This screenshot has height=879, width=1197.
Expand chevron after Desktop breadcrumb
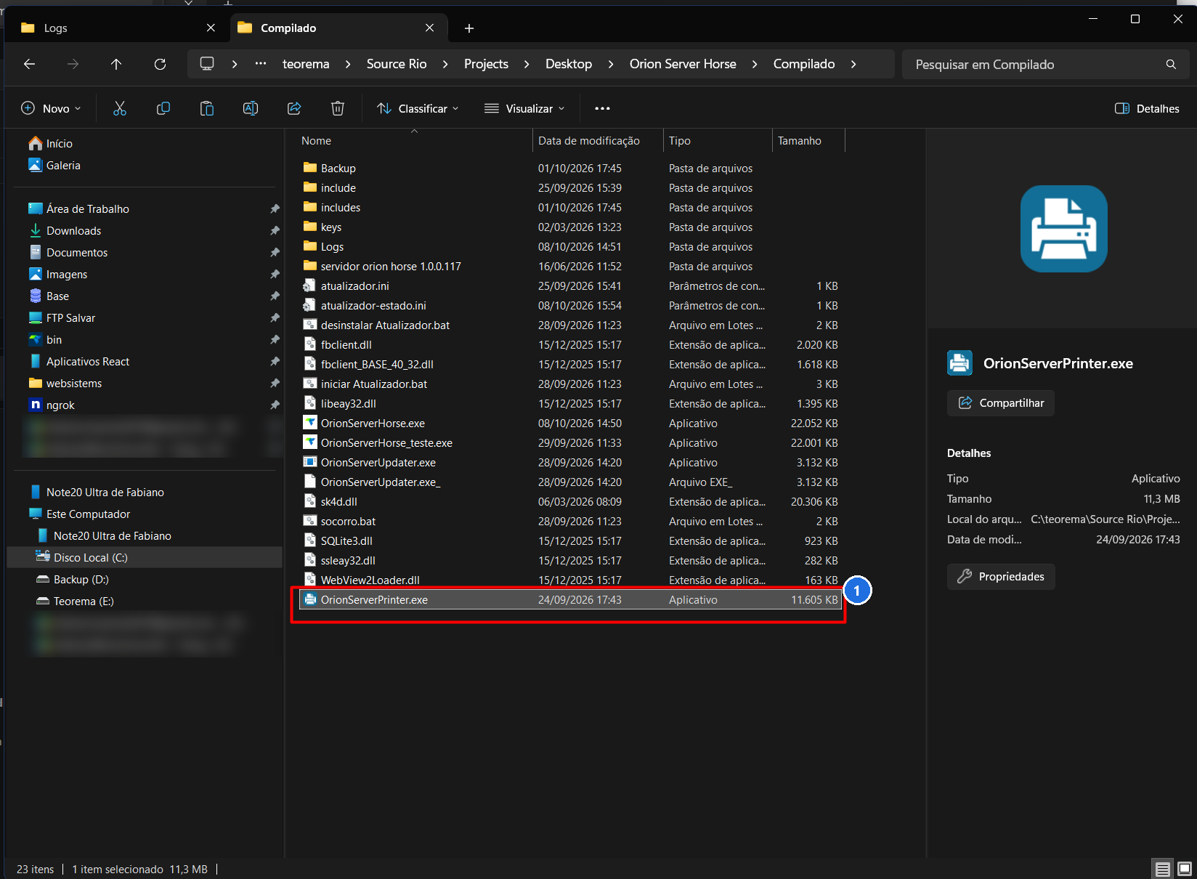pos(611,64)
